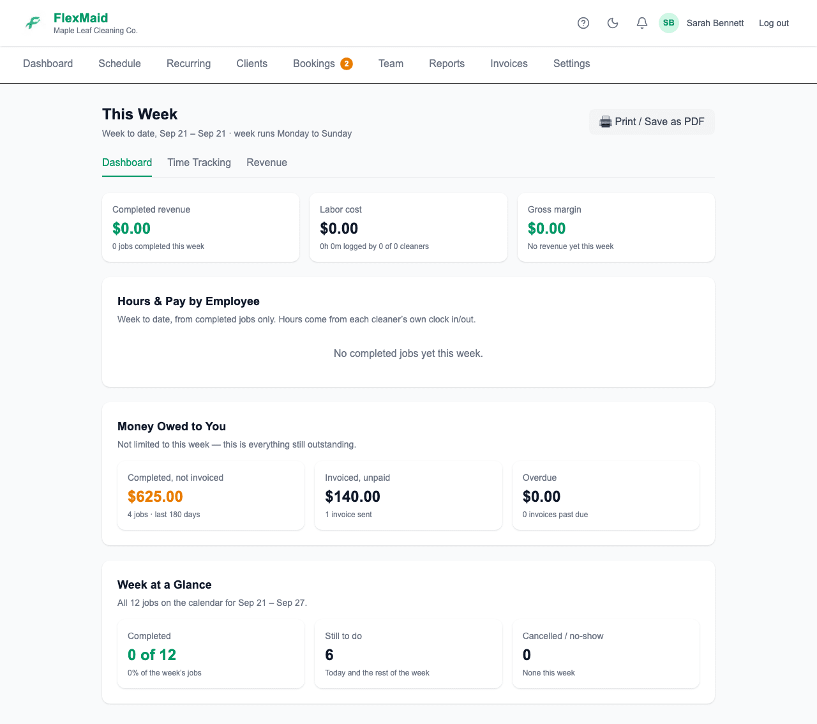Open notifications bell icon
This screenshot has height=724, width=817.
[642, 23]
